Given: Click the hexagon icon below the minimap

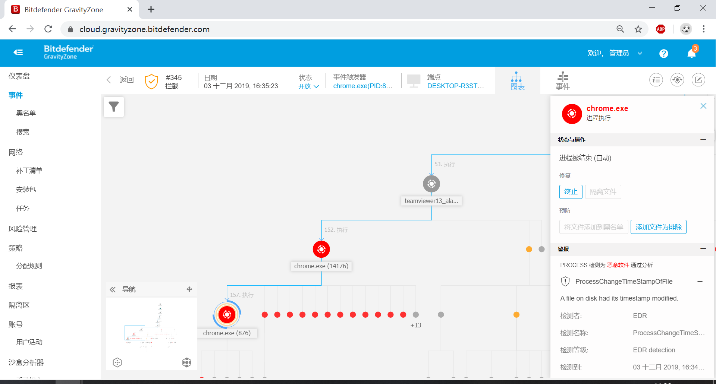Looking at the screenshot, I should (x=117, y=362).
